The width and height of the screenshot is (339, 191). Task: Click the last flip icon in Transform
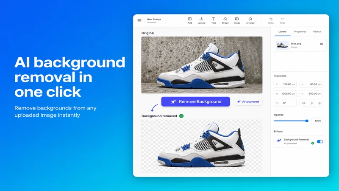320,103
